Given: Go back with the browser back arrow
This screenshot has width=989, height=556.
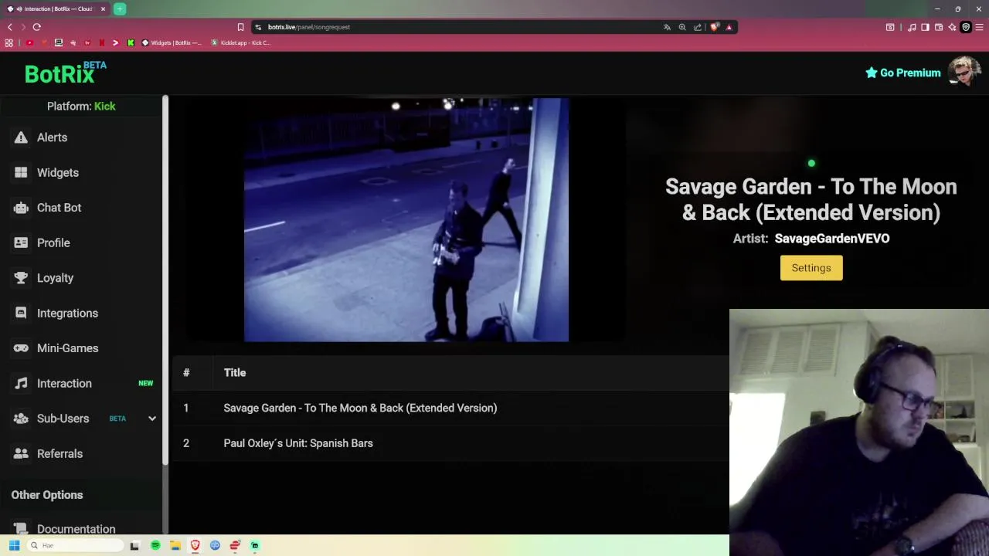Looking at the screenshot, I should pos(9,27).
